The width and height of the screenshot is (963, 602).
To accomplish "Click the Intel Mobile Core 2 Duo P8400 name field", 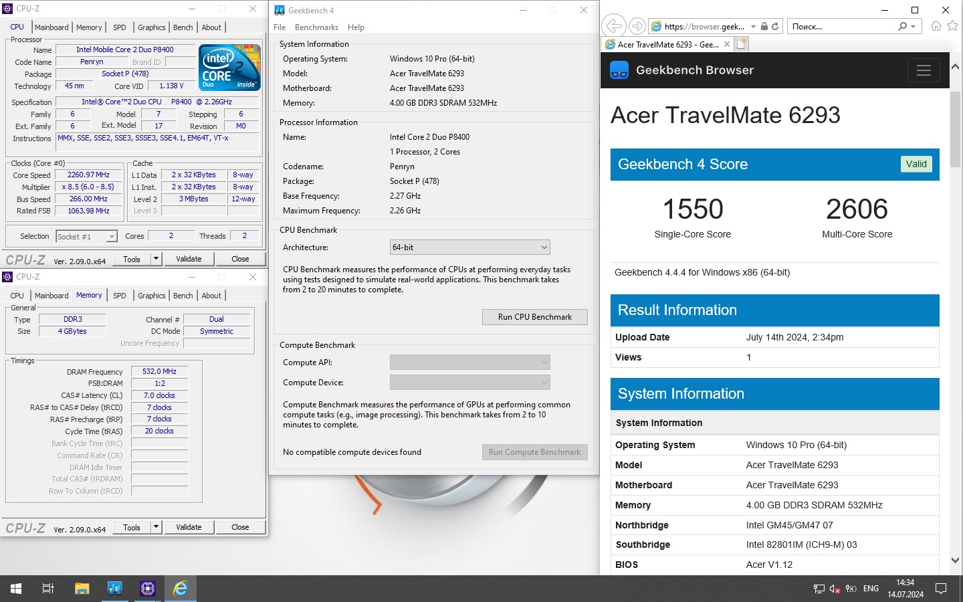I will click(125, 49).
